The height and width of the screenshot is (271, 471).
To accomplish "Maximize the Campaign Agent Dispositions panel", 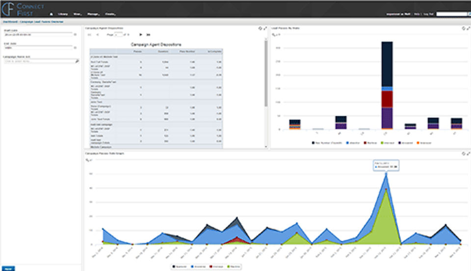I will [x=265, y=28].
